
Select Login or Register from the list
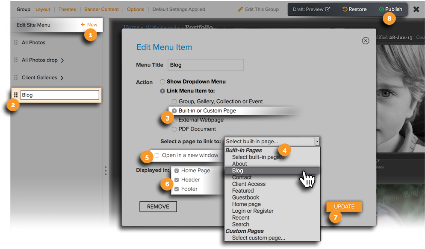click(x=253, y=211)
